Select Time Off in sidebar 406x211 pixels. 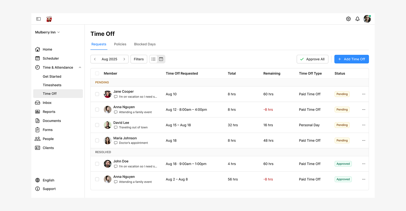pyautogui.click(x=58, y=94)
